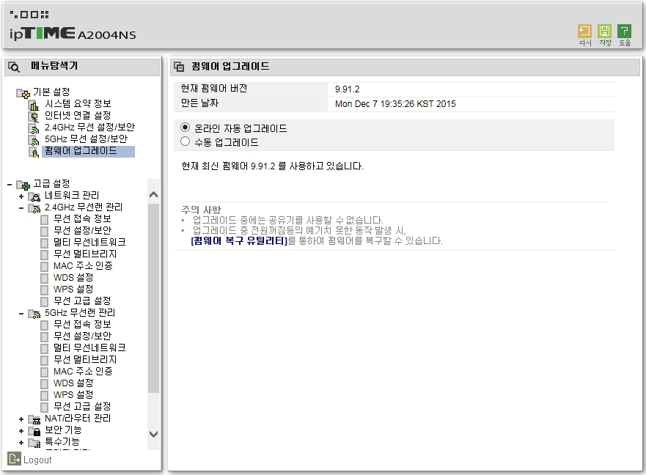Screen dimensions: 646x475
Task: Expand the 네트워크 관리 tree node
Action: 21,196
